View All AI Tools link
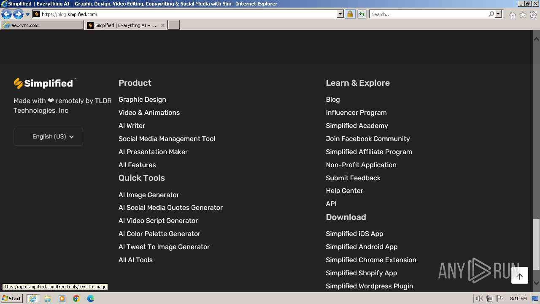Screen dimensions: 540x304 pos(135,260)
